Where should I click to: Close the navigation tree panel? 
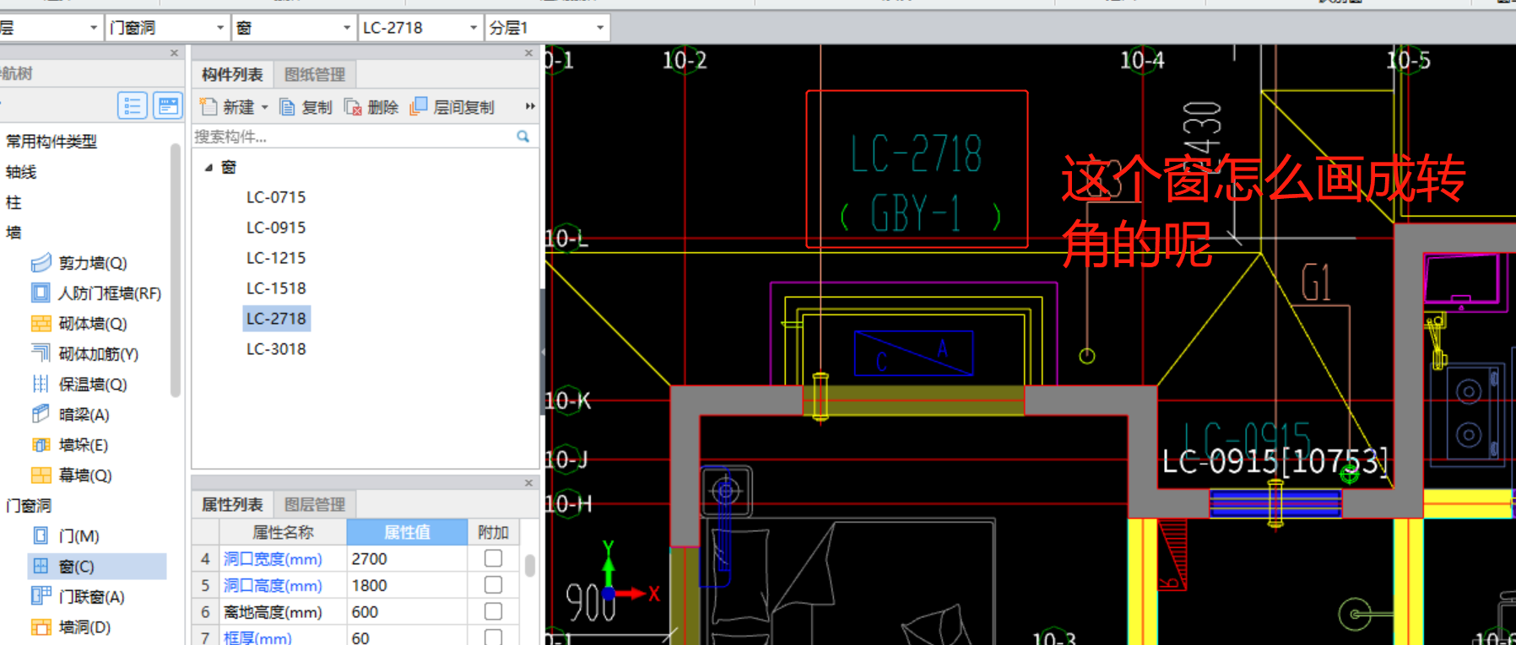[174, 53]
